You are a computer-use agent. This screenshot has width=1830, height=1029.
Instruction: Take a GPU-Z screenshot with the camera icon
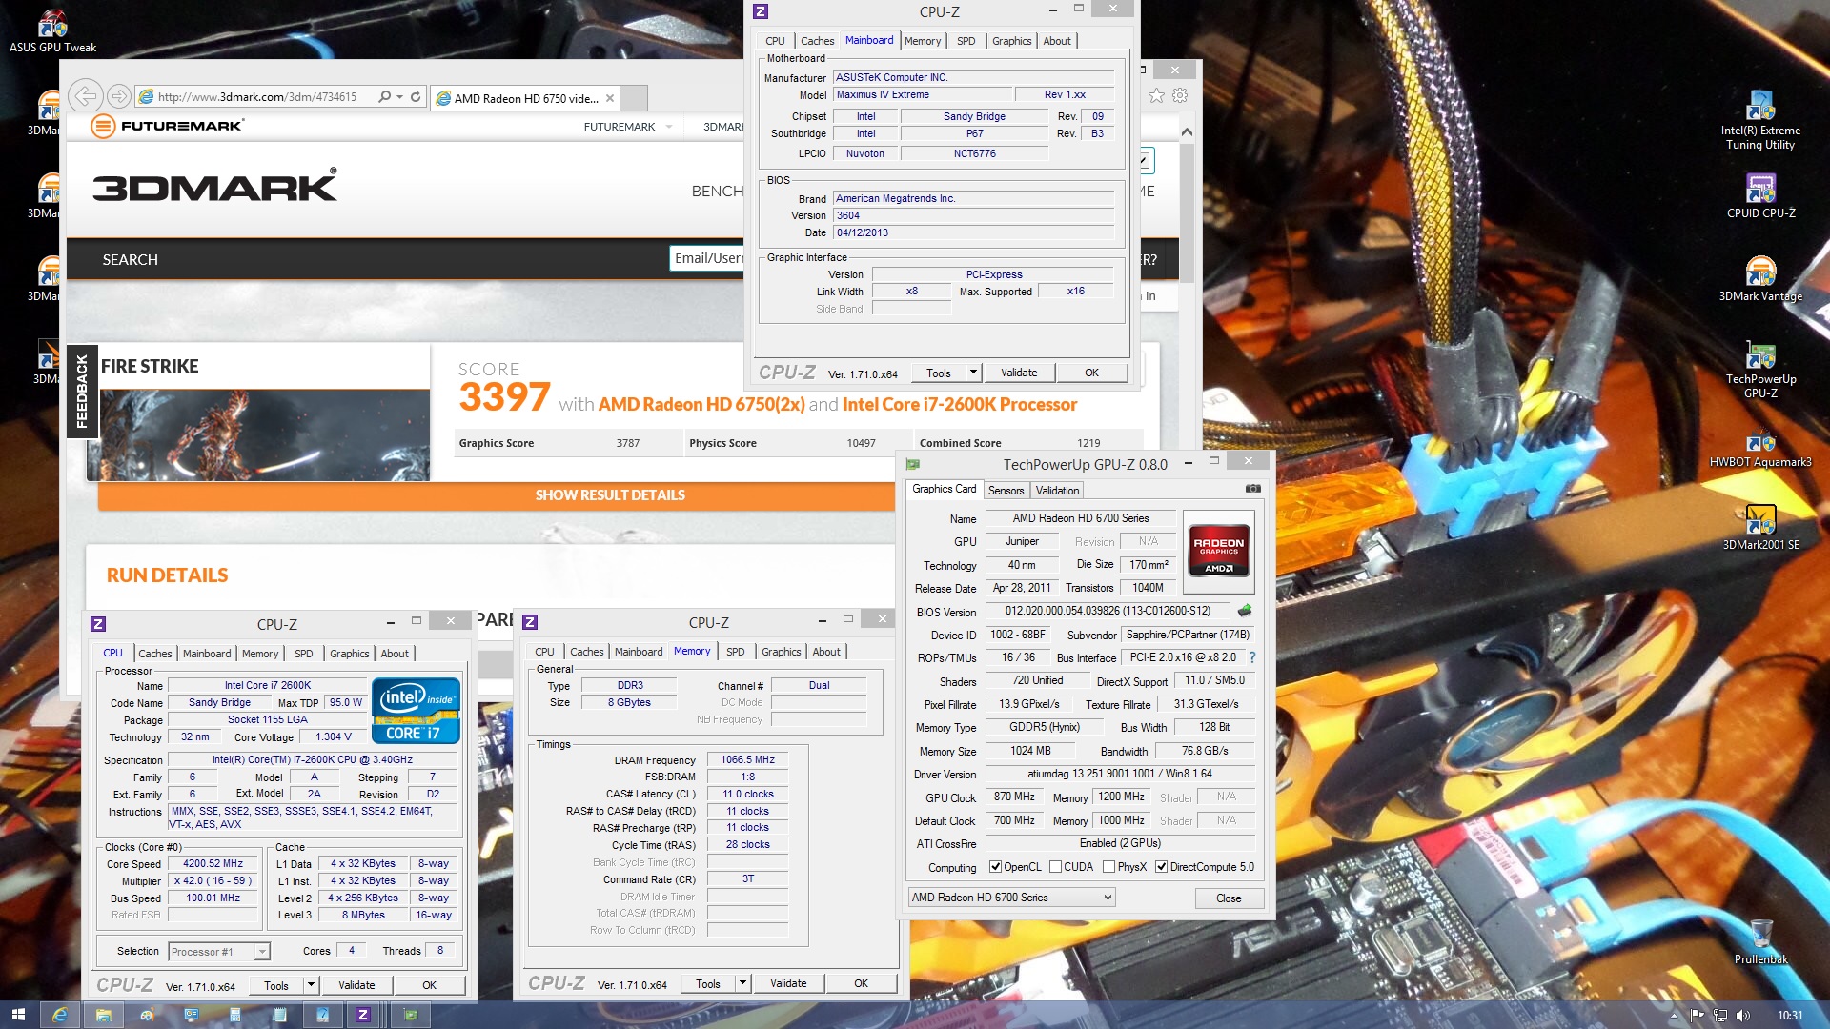pyautogui.click(x=1253, y=489)
